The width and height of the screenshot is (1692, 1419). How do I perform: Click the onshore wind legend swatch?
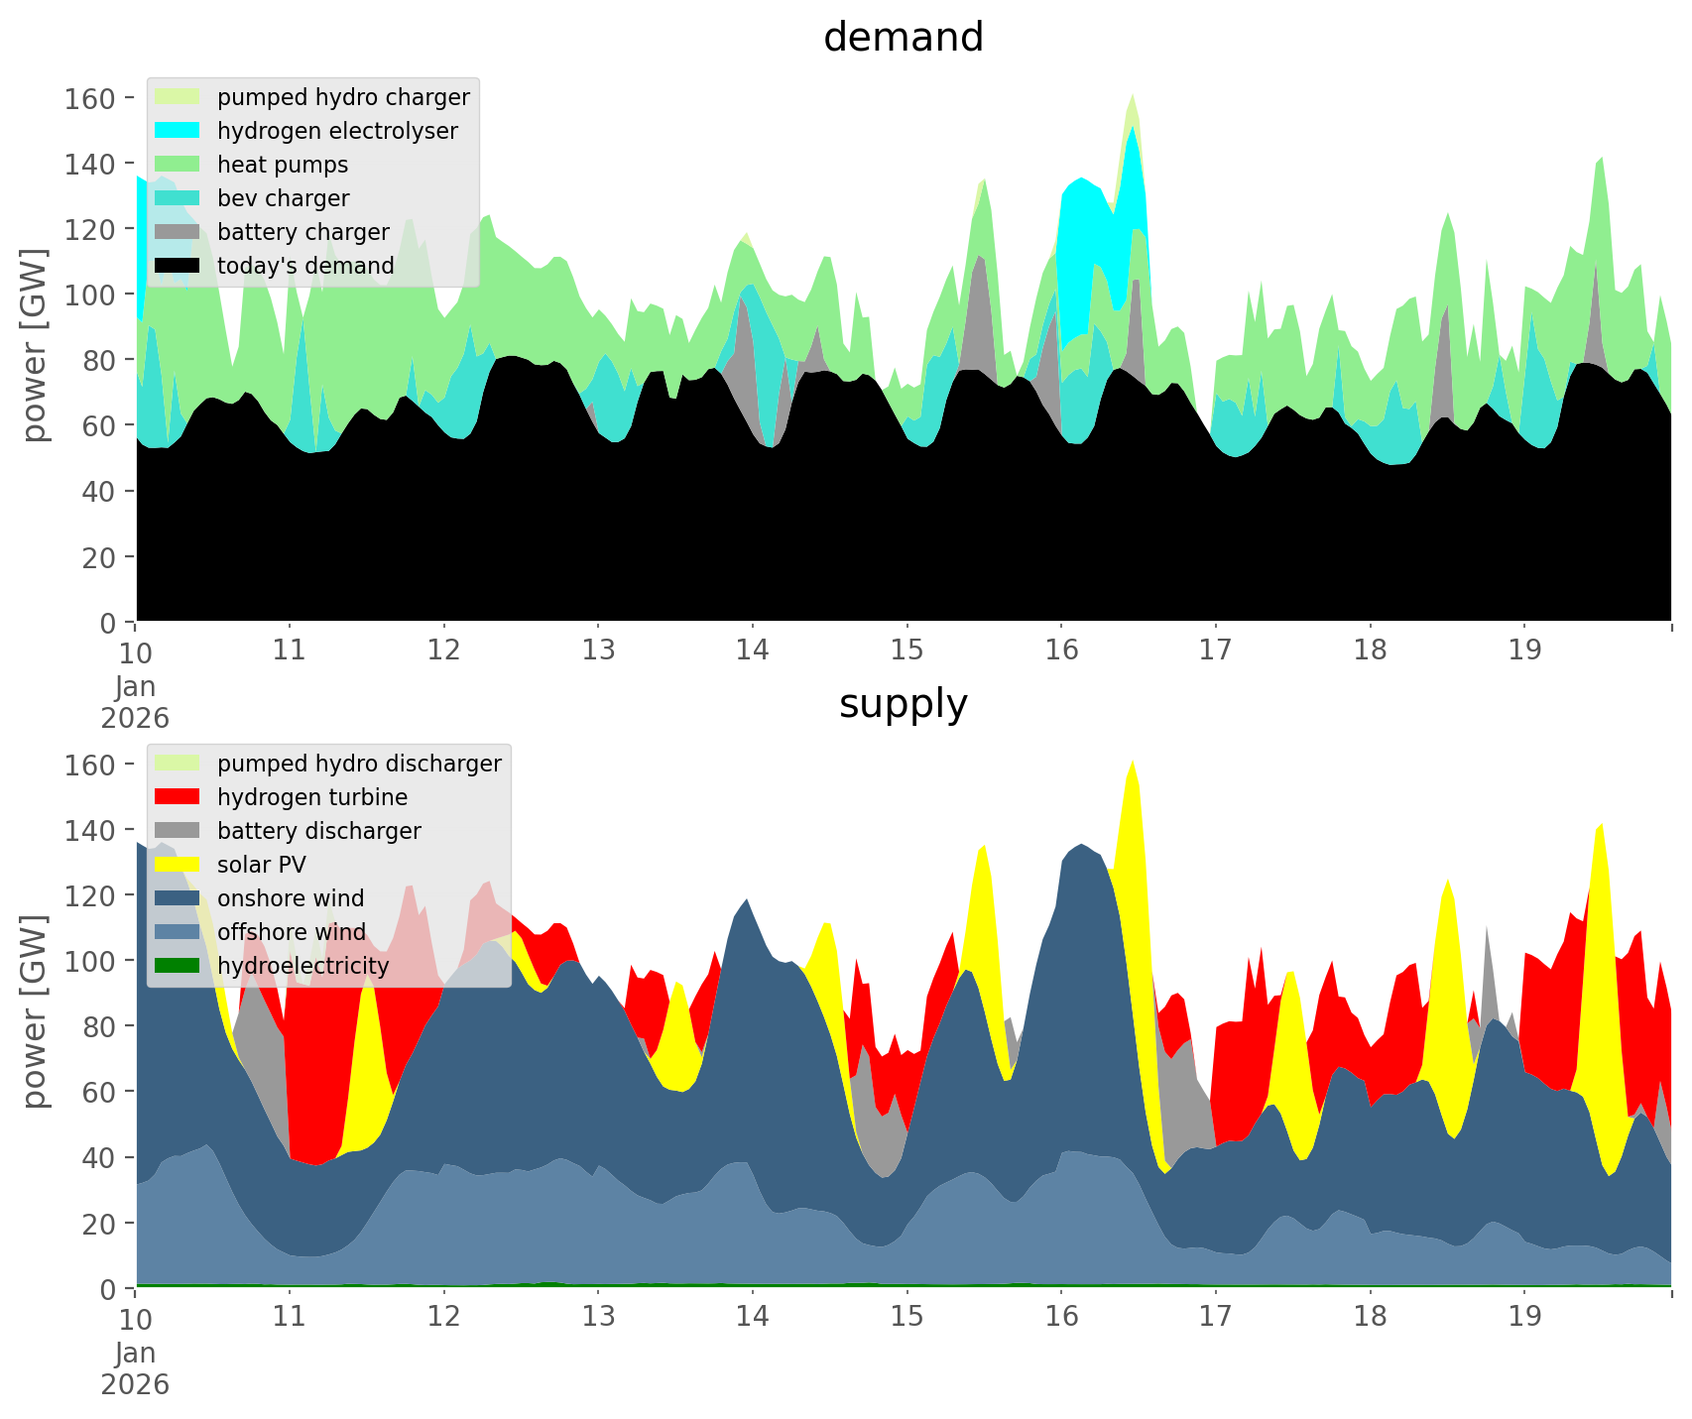(x=178, y=898)
